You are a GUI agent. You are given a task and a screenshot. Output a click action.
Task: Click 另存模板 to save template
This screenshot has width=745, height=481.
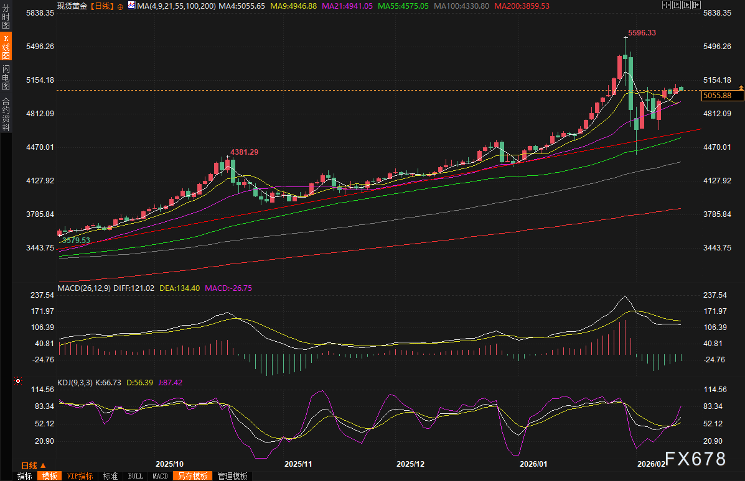point(192,476)
